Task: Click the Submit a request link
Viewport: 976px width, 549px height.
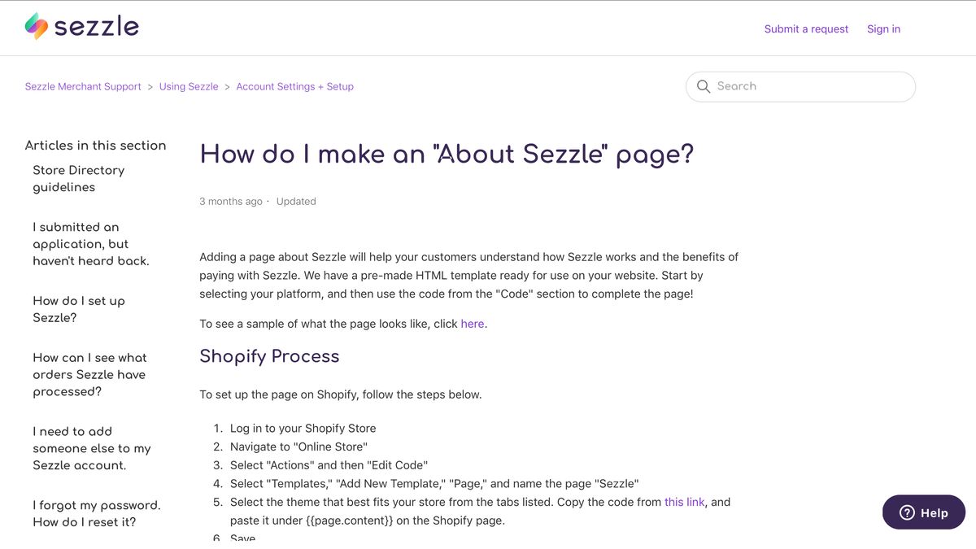Action: pyautogui.click(x=806, y=29)
